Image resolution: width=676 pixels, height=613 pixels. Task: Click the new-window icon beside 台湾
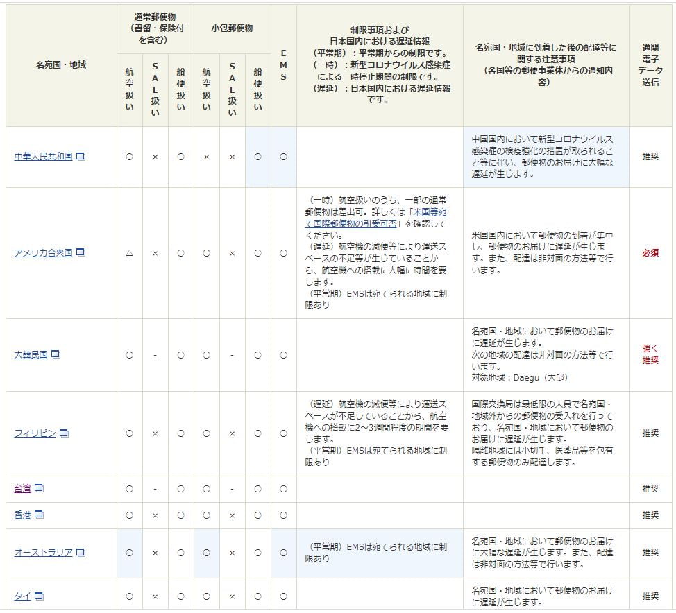(x=39, y=488)
